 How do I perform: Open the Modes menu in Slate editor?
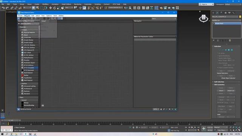(20, 16)
